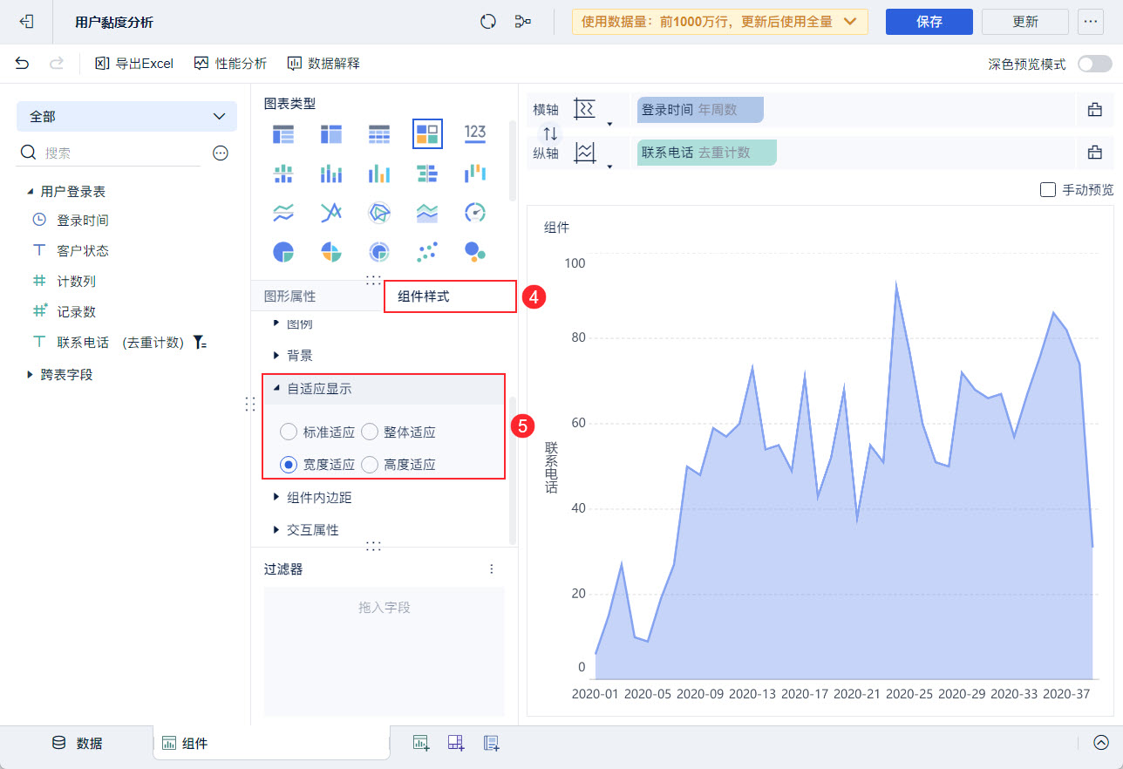Select the multi-series line chart type
1123x769 pixels.
coord(331,212)
